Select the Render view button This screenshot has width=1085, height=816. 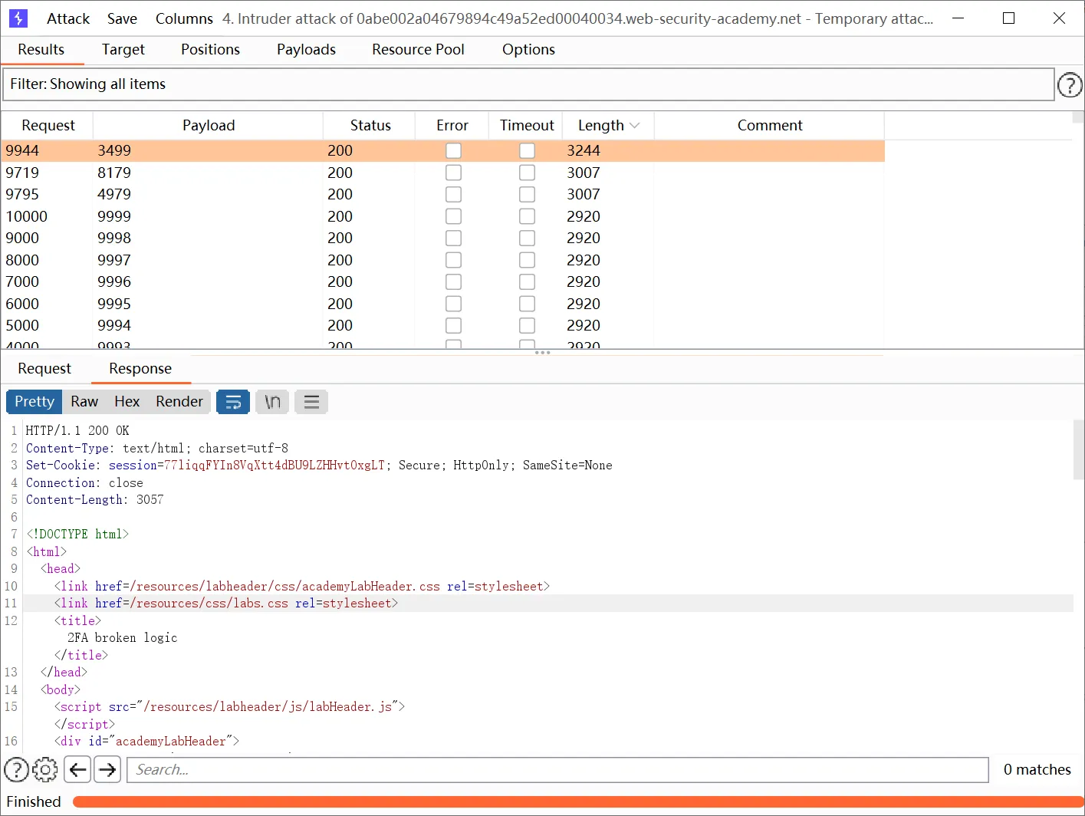tap(179, 402)
